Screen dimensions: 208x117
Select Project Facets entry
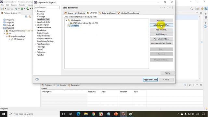43,33
